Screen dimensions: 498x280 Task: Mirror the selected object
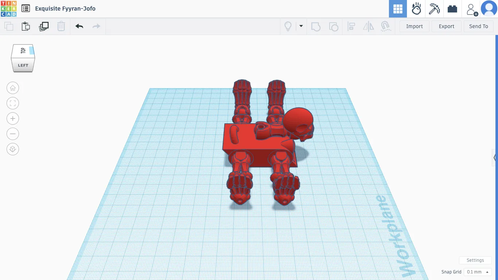tap(369, 26)
